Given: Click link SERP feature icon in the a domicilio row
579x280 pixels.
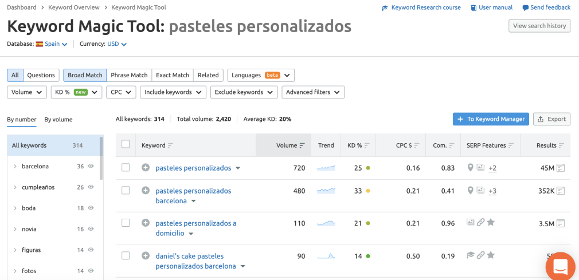Looking at the screenshot, I should [x=480, y=222].
